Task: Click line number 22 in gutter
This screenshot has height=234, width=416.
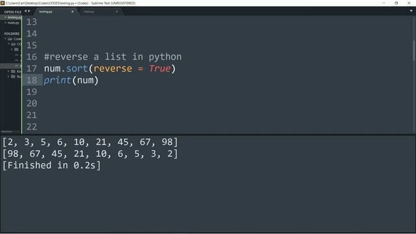Action: (32, 127)
